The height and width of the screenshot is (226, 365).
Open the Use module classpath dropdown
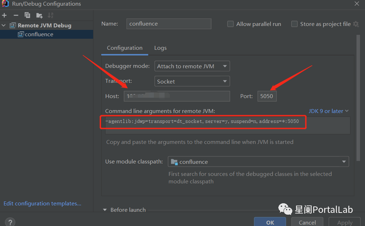click(258, 162)
